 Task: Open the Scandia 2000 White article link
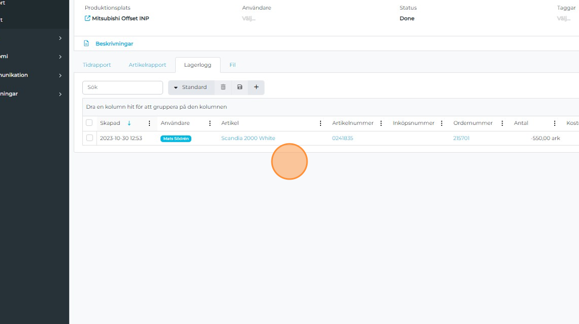248,138
